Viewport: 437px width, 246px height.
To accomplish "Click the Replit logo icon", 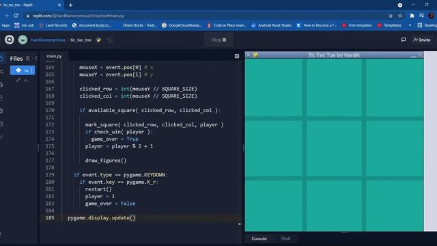I will pos(9,40).
